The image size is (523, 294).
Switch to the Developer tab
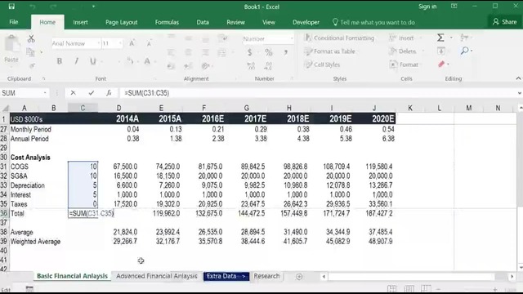[x=306, y=22]
